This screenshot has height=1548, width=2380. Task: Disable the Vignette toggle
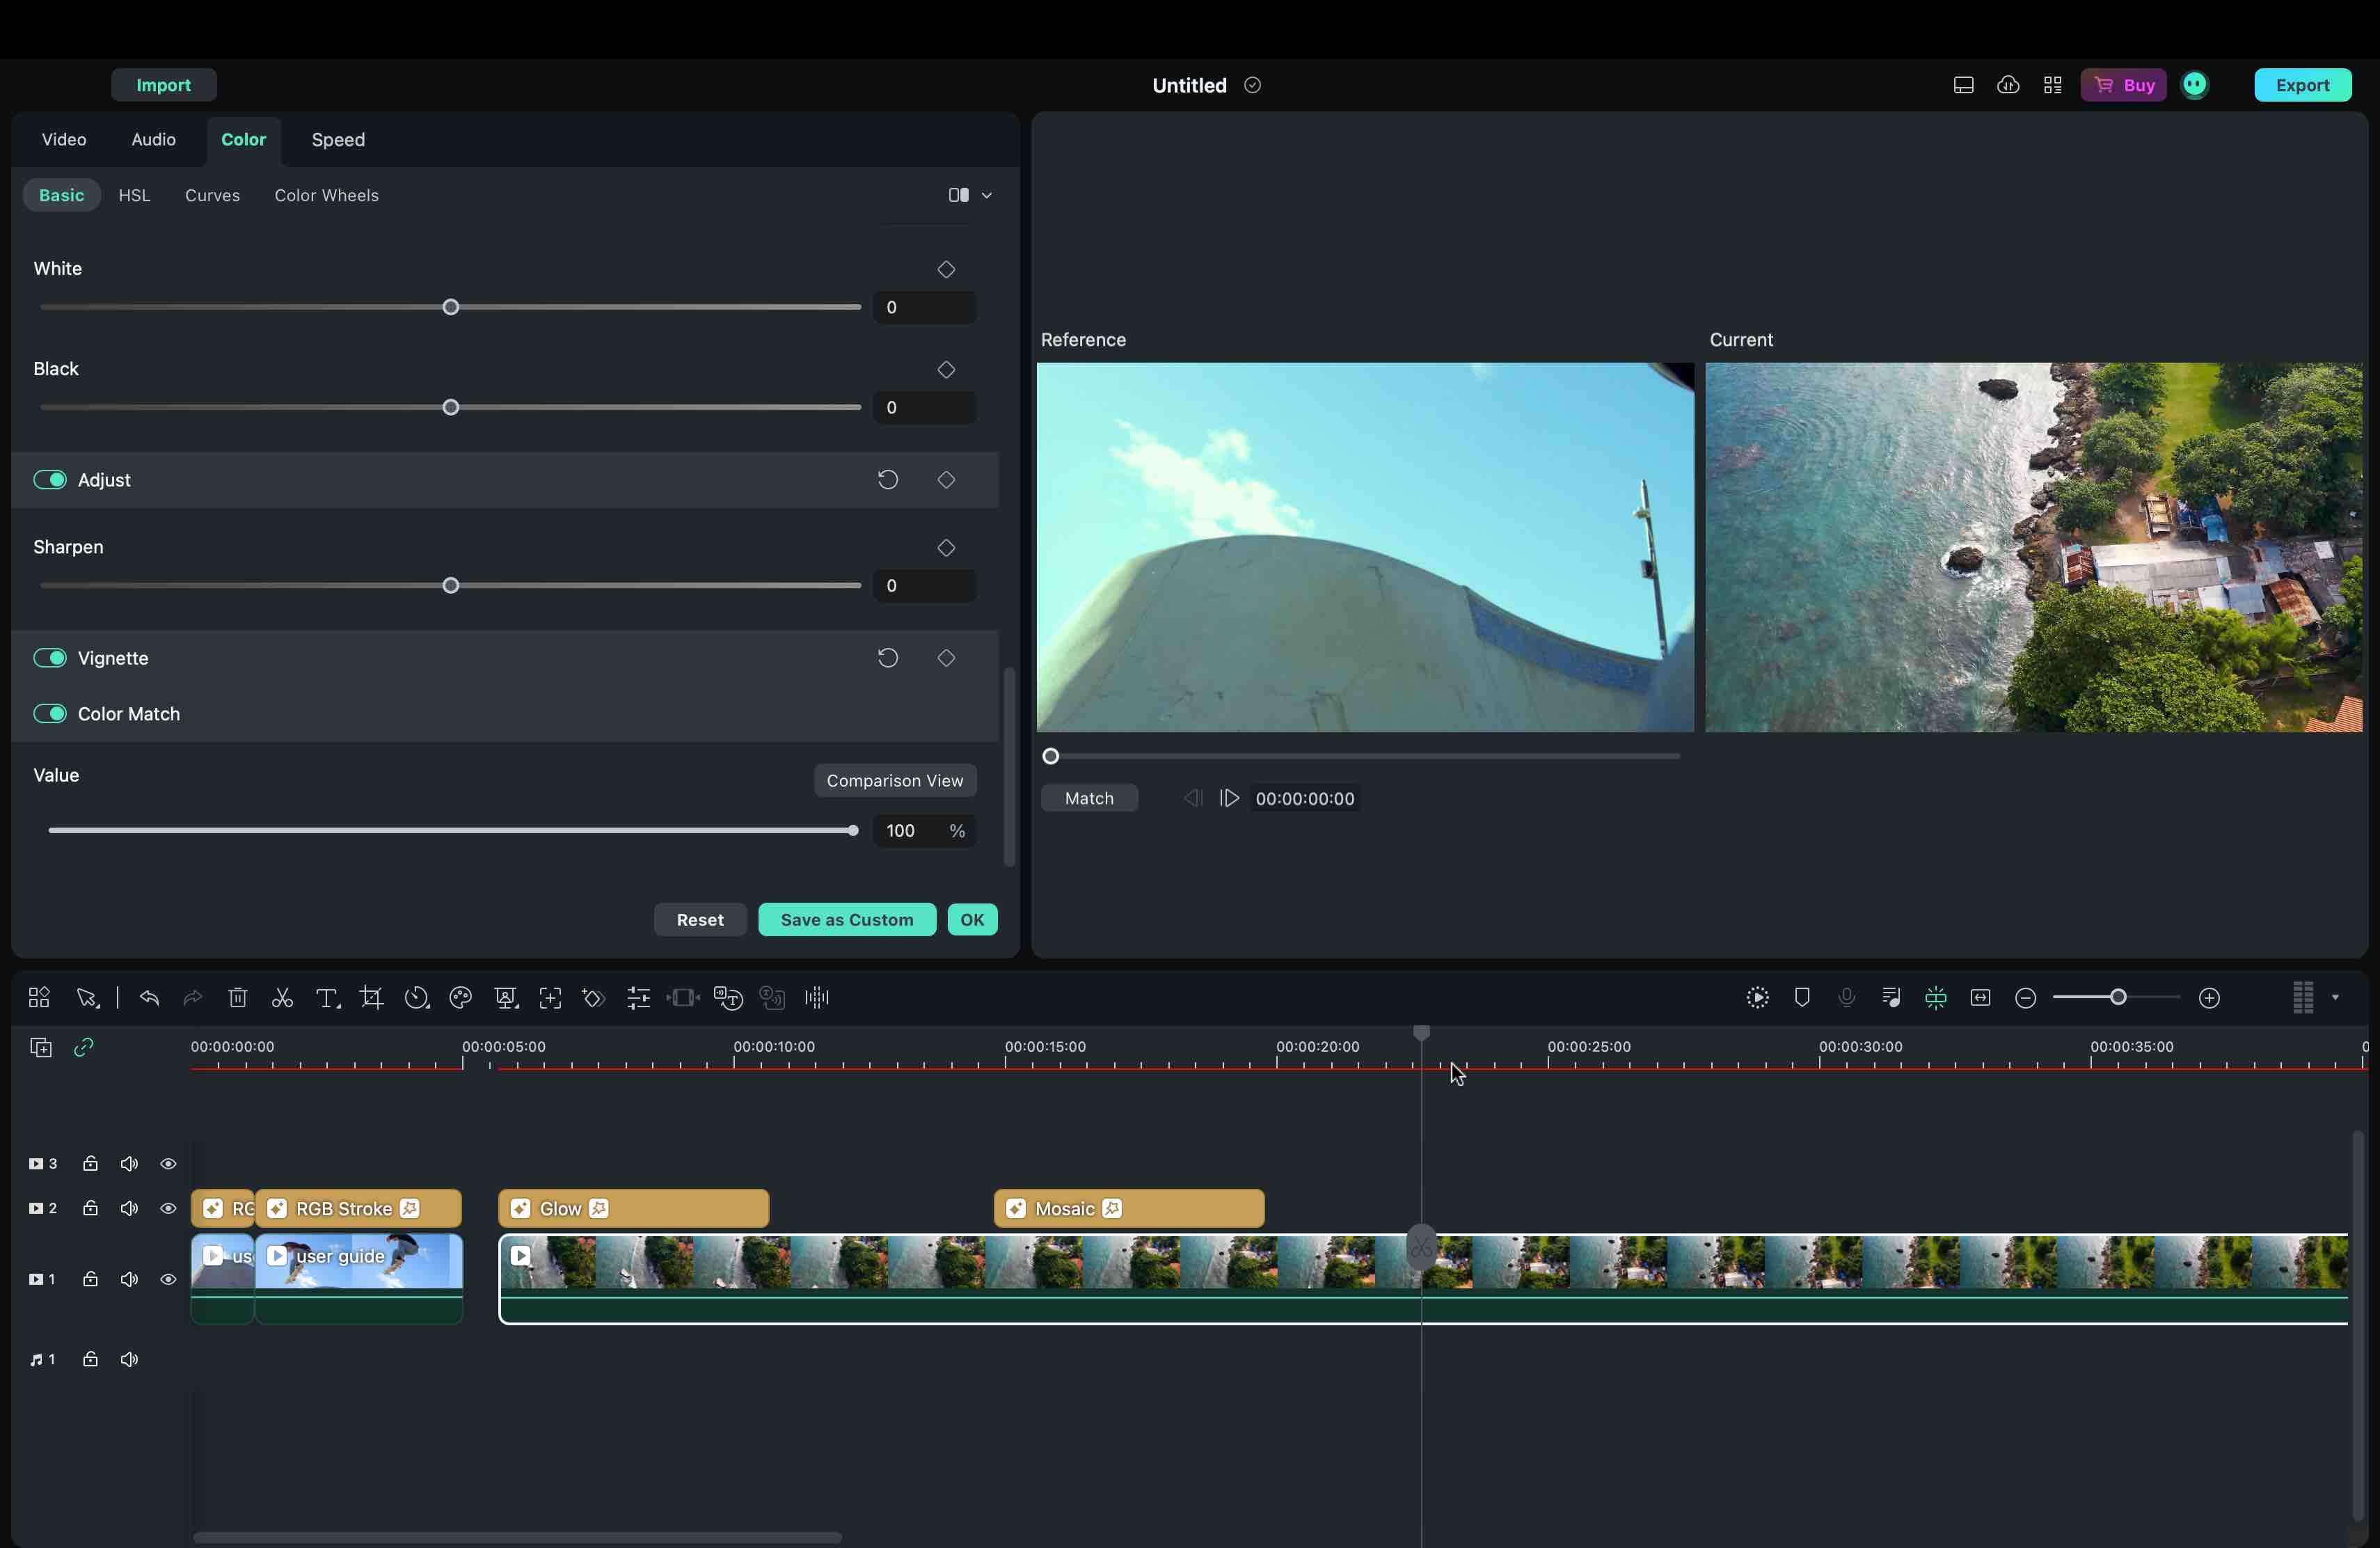click(x=50, y=657)
